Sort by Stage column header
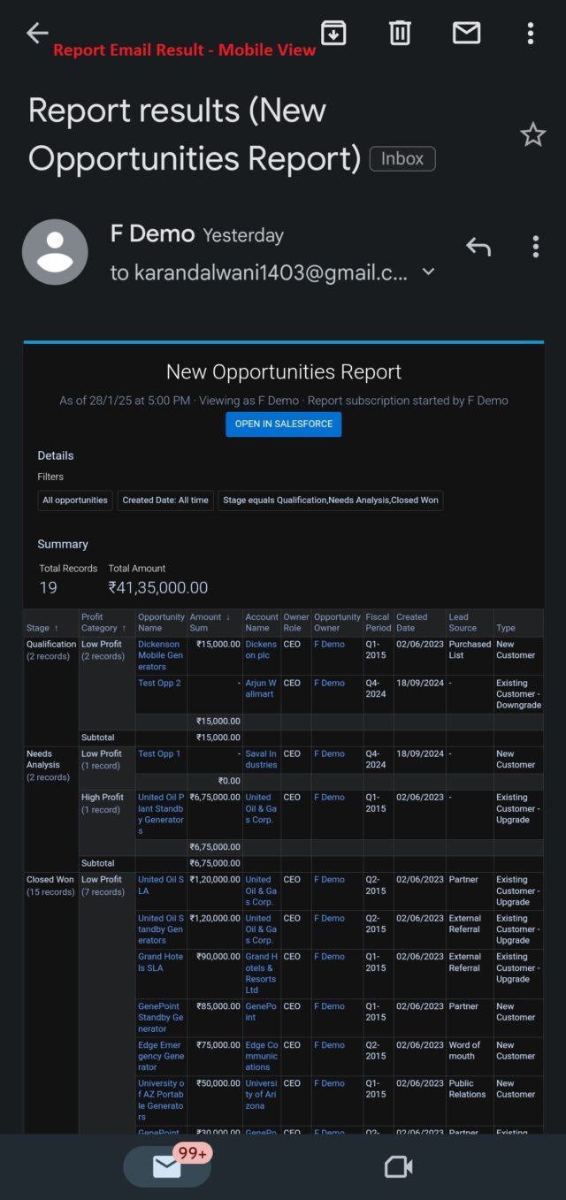The width and height of the screenshot is (566, 1200). click(51, 623)
